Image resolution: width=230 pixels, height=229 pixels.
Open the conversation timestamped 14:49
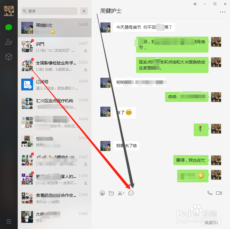coord(55,122)
